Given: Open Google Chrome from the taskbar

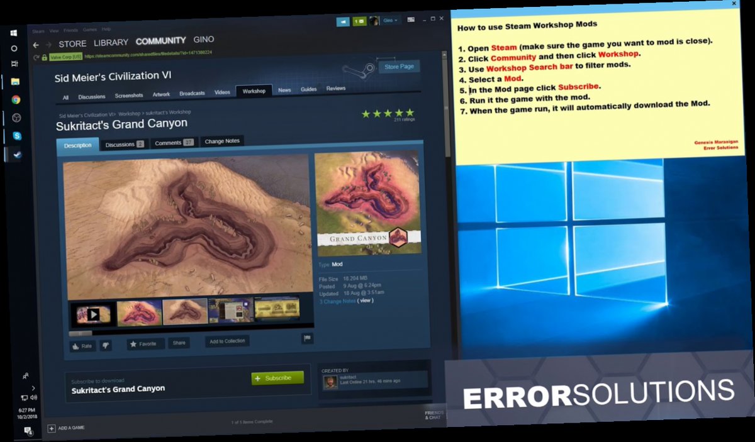Looking at the screenshot, I should click(x=16, y=99).
